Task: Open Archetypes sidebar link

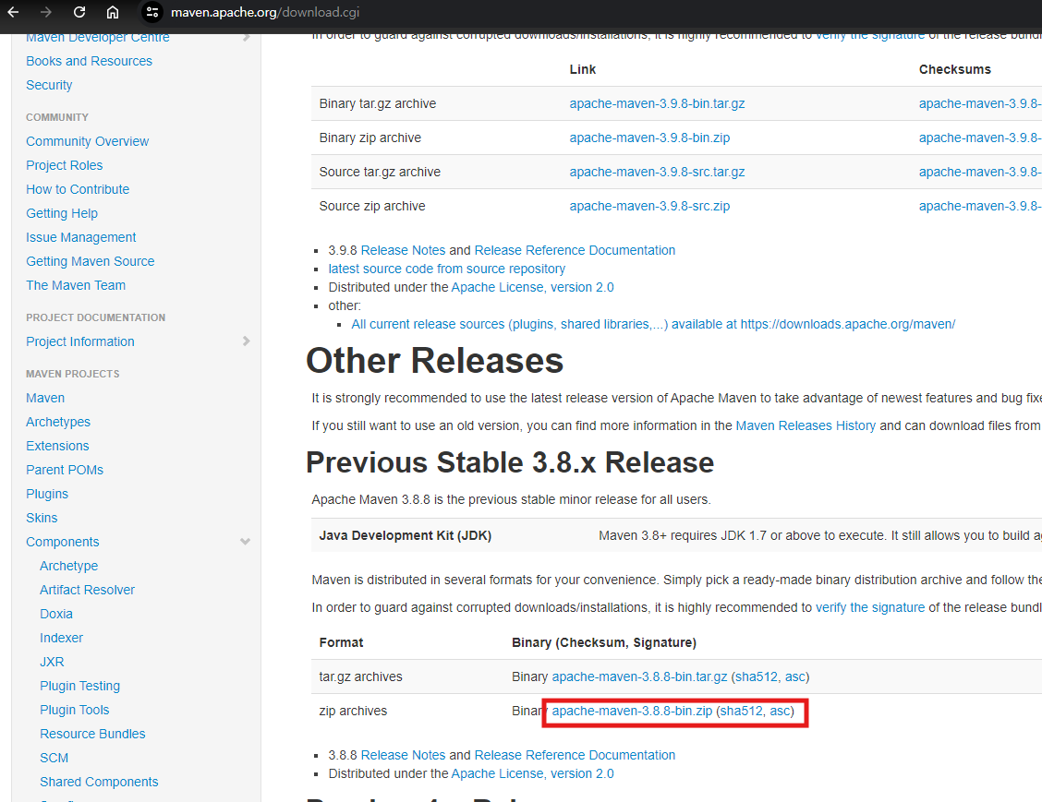Action: coord(58,422)
